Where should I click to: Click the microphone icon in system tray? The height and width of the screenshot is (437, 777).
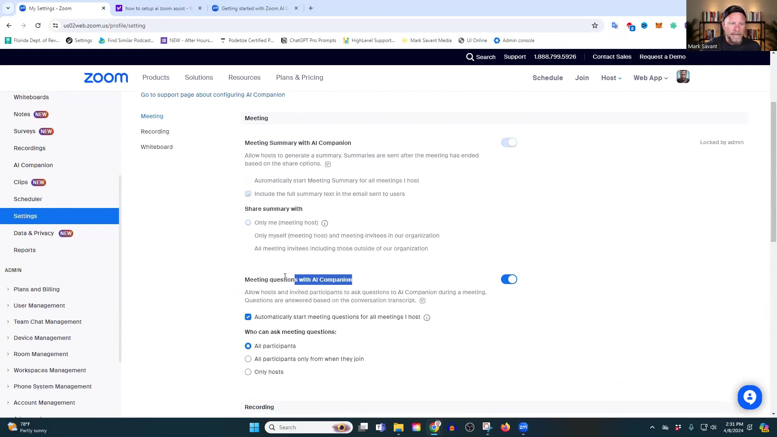[691, 427]
